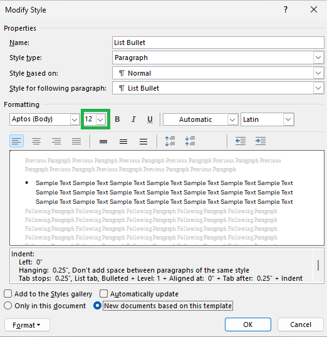Open the Format menu button

[27, 325]
